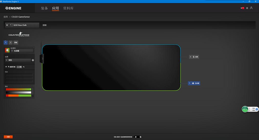Screen dimensions: 259x140
Task: Click the 照明 lighting header
Action: pyautogui.click(x=45, y=25)
